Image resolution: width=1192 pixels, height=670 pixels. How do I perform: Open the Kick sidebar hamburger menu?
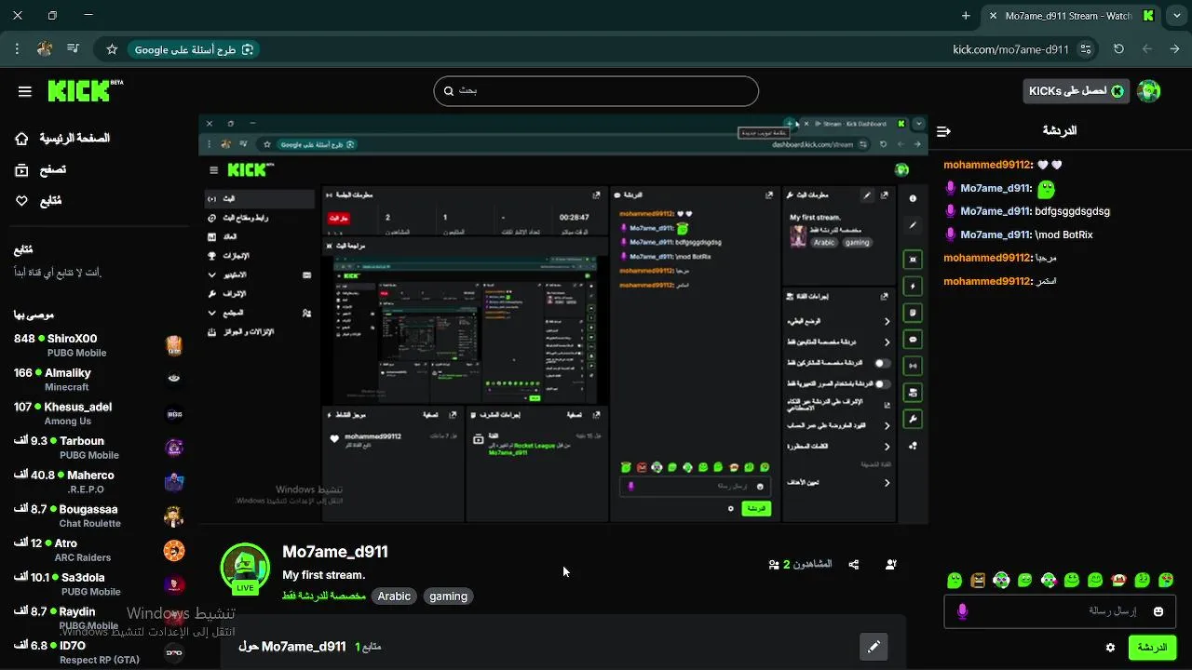(25, 91)
